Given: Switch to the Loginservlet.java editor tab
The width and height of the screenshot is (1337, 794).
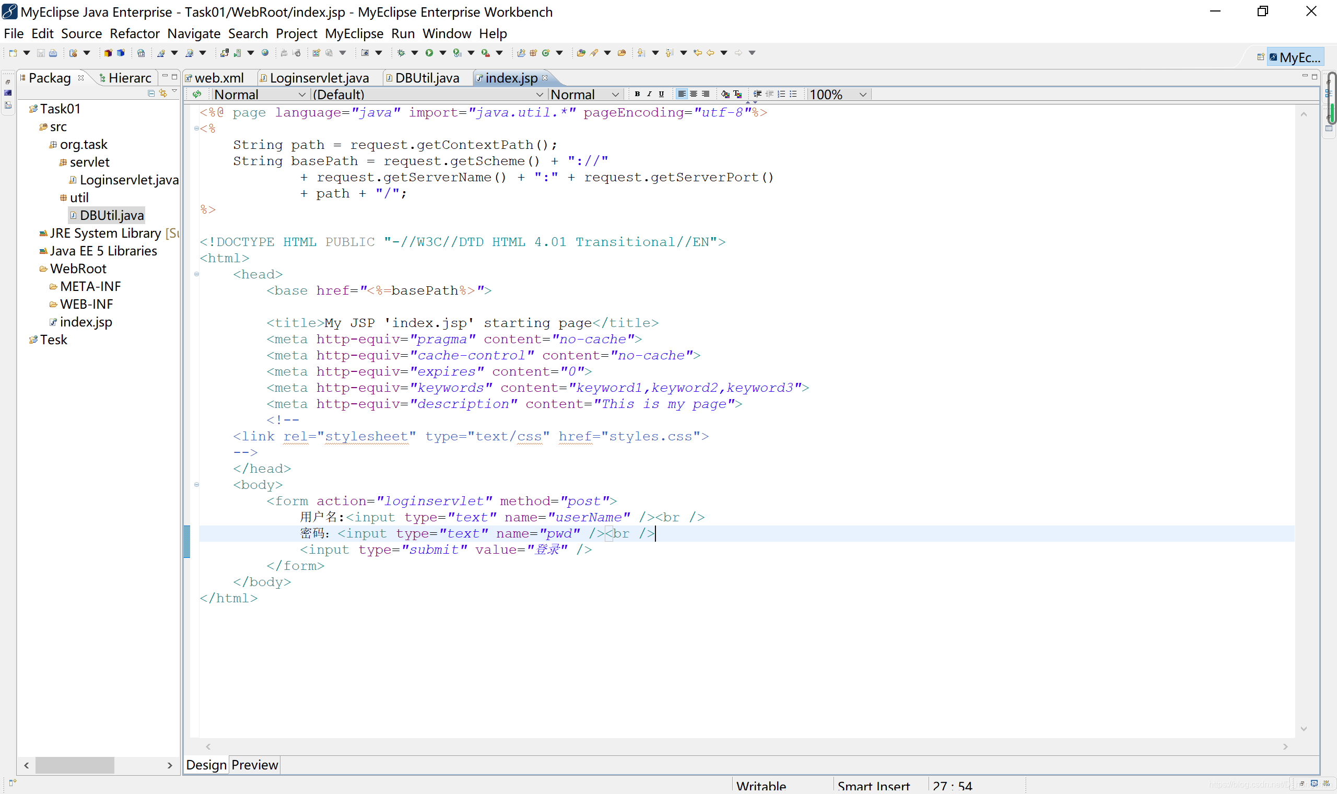Looking at the screenshot, I should [x=319, y=78].
